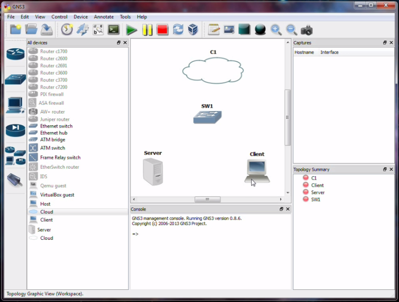Take a screenshot with the camera icon
The width and height of the screenshot is (399, 302).
307,30
